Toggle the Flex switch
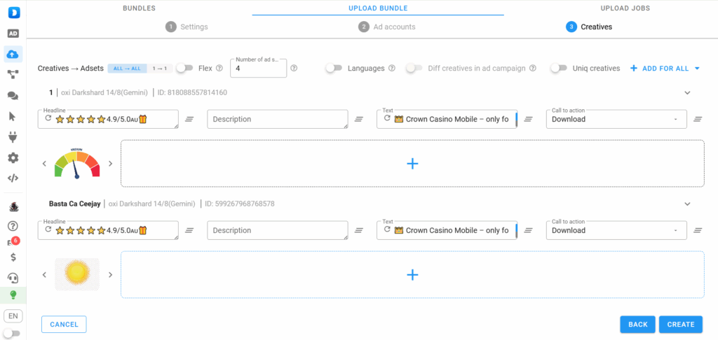This screenshot has height=340, width=718. (184, 68)
